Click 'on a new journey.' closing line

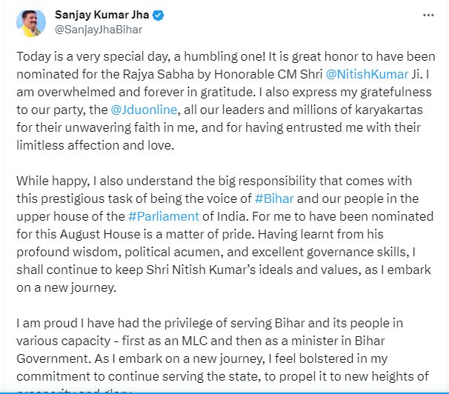pos(67,287)
